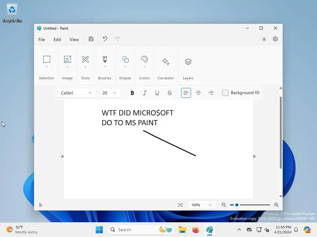This screenshot has height=237, width=317.
Task: Expand the Shapes options chevron
Action: [125, 67]
